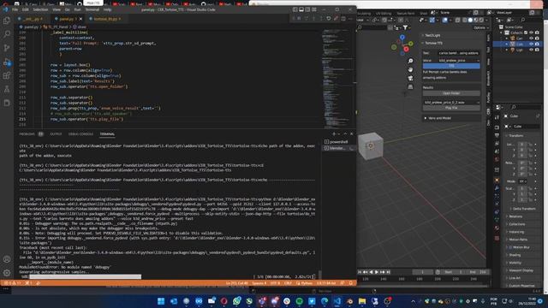Open the Render properties tab icon
The height and width of the screenshot is (308, 548).
[497, 127]
